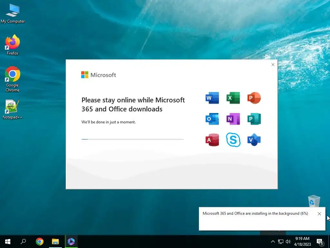Click the Microsoft 365 installer taskbar icon
This screenshot has width=330, height=248.
pyautogui.click(x=71, y=242)
